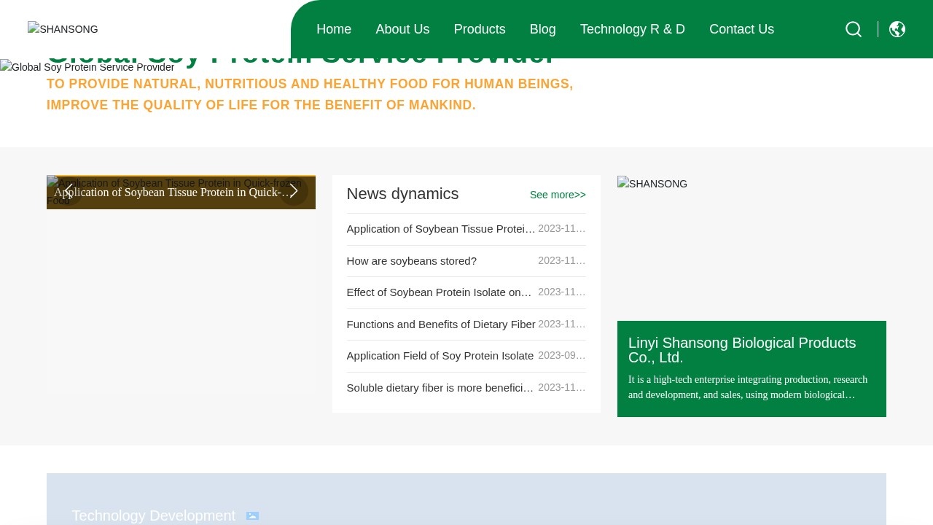
Task: Open the language globe icon
Action: tap(897, 29)
